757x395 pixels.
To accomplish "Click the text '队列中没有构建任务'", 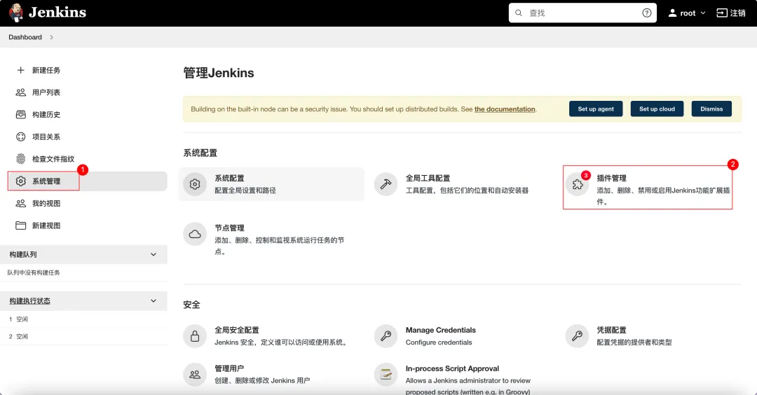I will (x=34, y=272).
